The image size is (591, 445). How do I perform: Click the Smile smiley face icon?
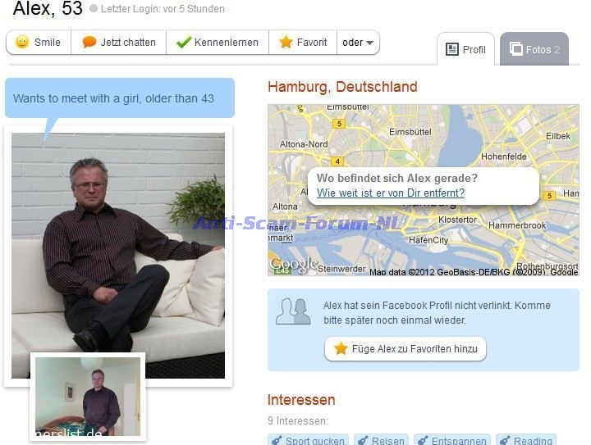coord(22,42)
